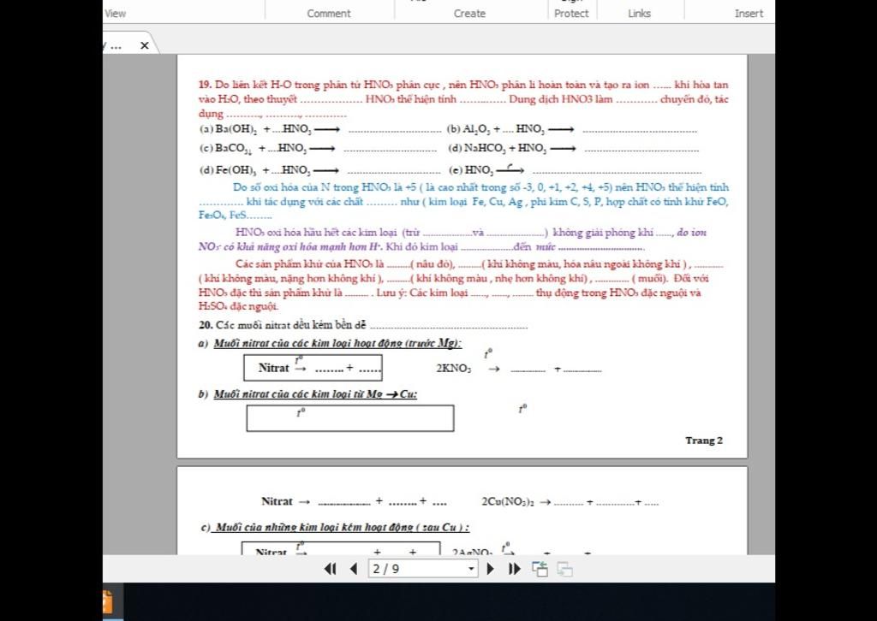Open the orange app icon on the taskbar
The width and height of the screenshot is (877, 621).
click(x=107, y=602)
